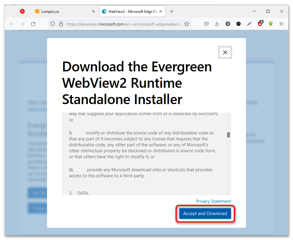Close the WebView2 tab

[161, 12]
